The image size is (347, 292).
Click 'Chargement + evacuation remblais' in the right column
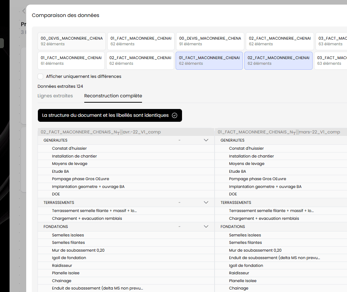[264, 219]
